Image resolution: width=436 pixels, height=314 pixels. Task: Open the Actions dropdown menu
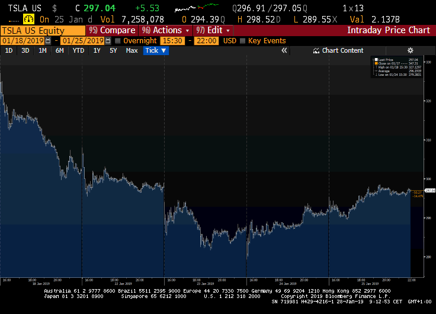pos(166,30)
